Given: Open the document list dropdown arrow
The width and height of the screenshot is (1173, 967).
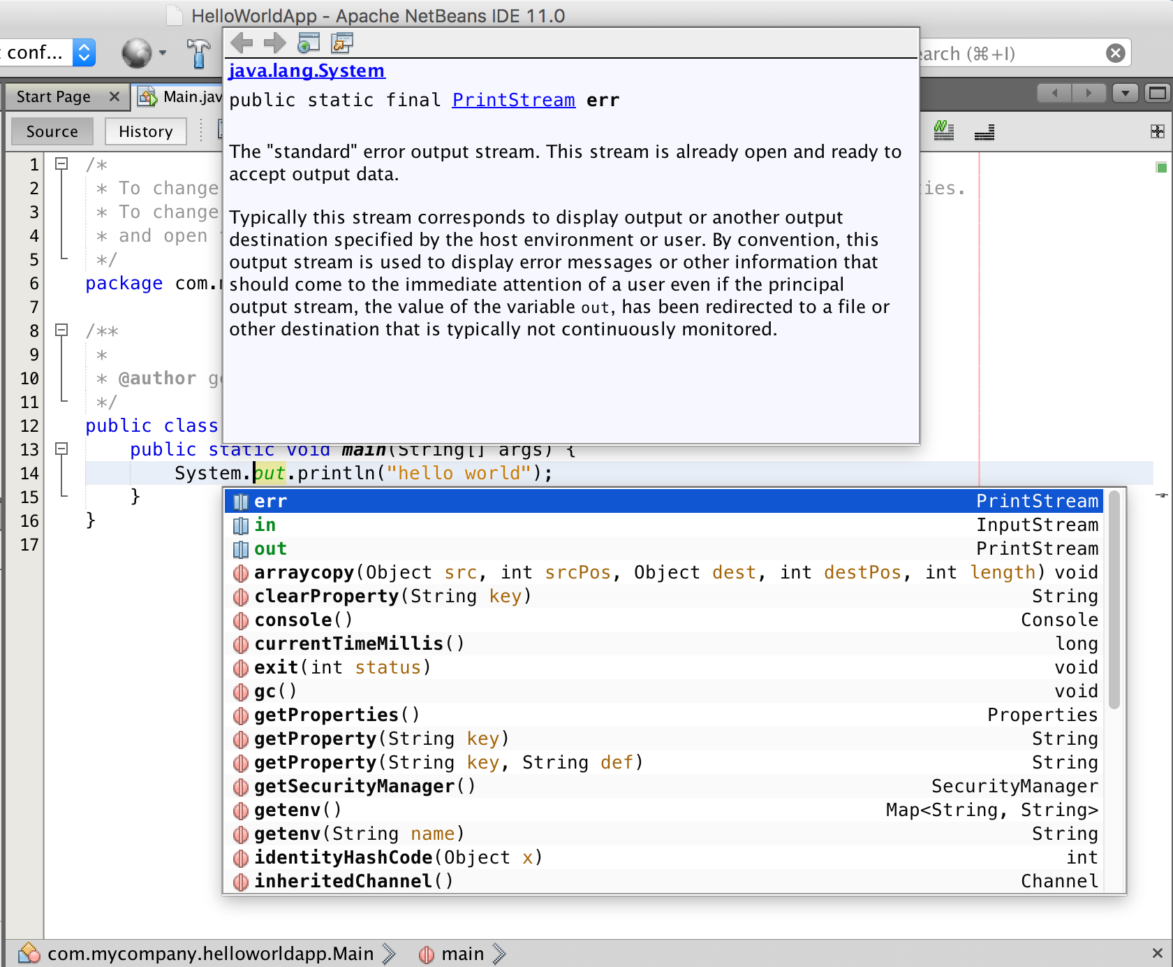Looking at the screenshot, I should (x=1125, y=93).
